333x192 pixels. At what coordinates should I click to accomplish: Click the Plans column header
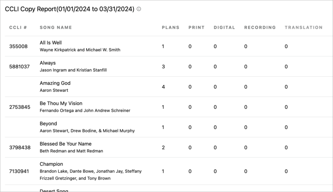click(171, 27)
